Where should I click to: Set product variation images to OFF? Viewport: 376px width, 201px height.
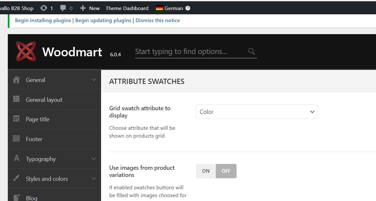click(226, 171)
